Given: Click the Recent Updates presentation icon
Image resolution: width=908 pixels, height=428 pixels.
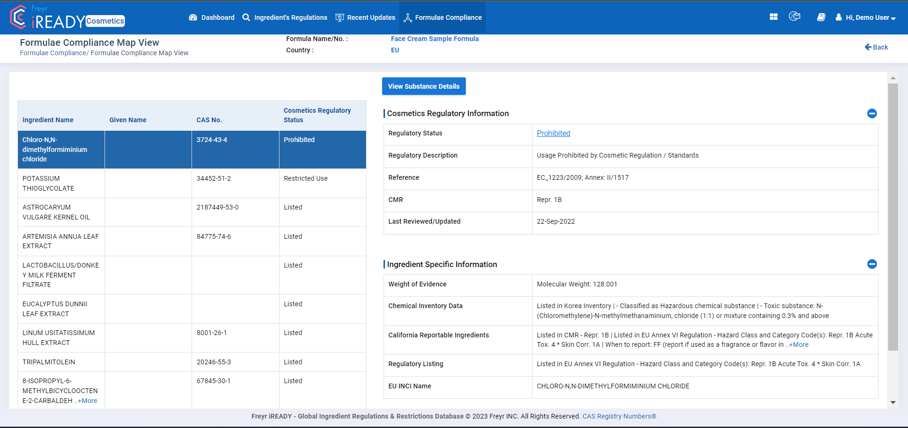Looking at the screenshot, I should tap(340, 17).
